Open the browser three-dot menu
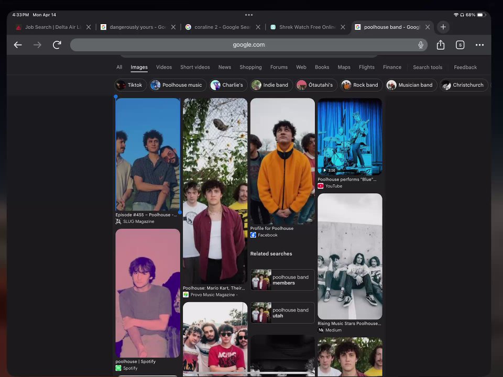 [x=479, y=45]
